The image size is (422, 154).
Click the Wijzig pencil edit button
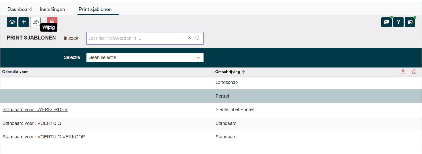(35, 22)
